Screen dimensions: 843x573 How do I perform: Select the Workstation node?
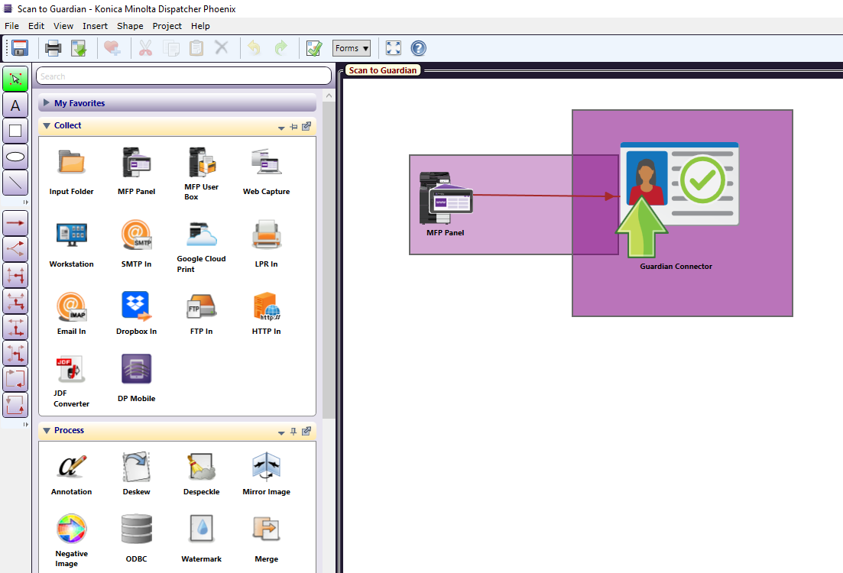pos(72,244)
